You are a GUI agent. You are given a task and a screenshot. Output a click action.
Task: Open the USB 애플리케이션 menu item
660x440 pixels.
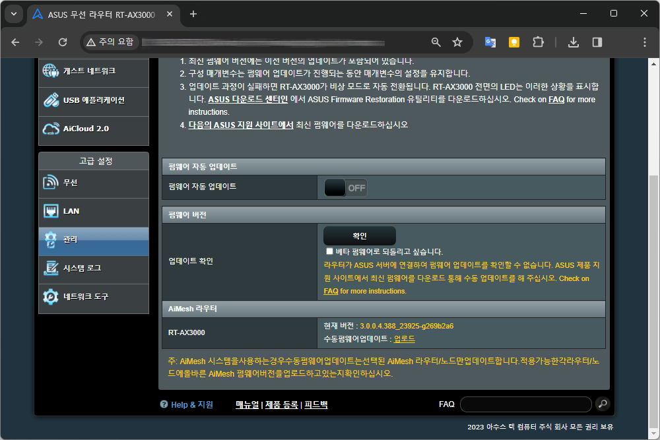click(x=94, y=100)
